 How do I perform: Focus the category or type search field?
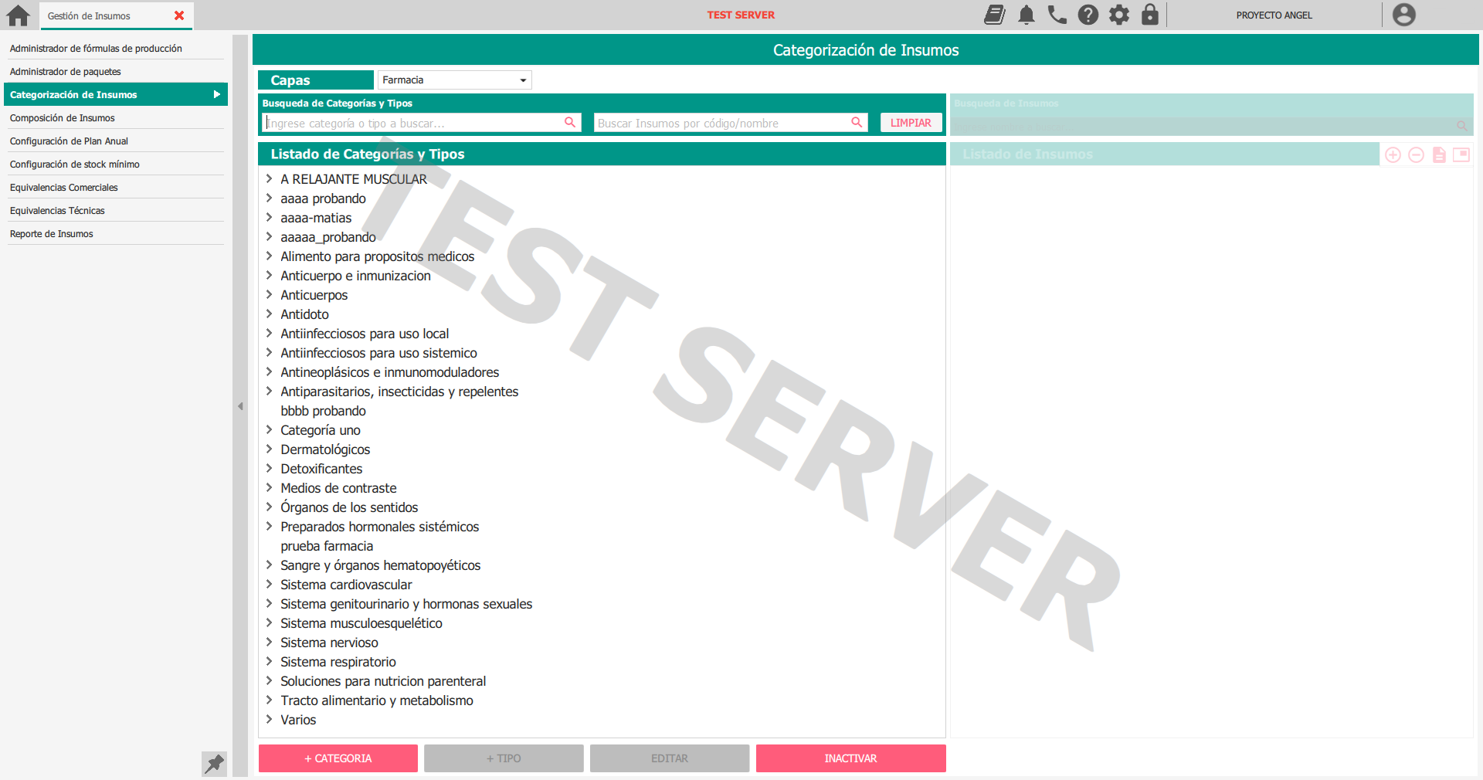[x=413, y=124]
